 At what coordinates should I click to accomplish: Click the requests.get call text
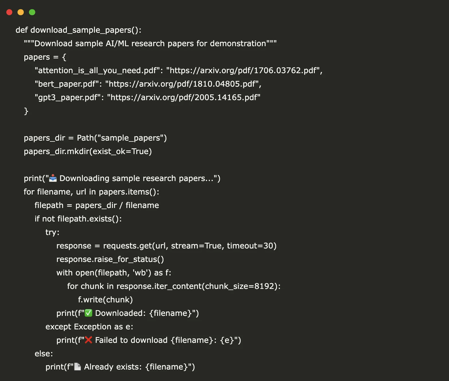pyautogui.click(x=127, y=246)
